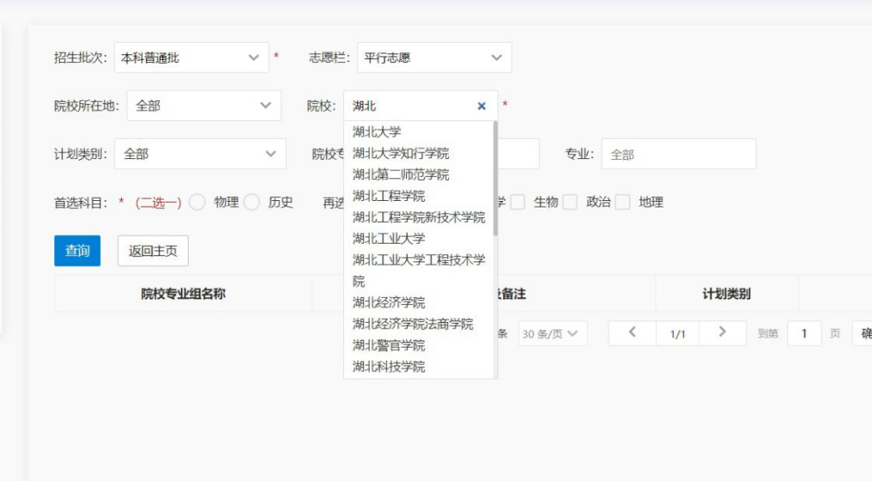Screen dimensions: 872x481
Task: Check the 政治 subject checkbox
Action: coord(570,202)
